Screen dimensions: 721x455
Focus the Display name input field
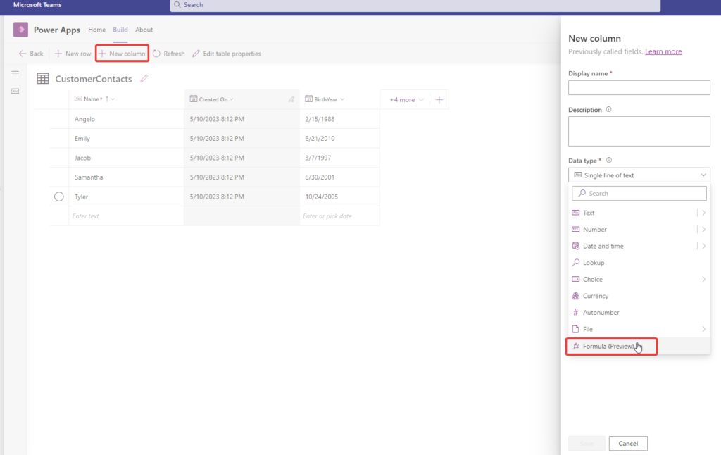(639, 88)
